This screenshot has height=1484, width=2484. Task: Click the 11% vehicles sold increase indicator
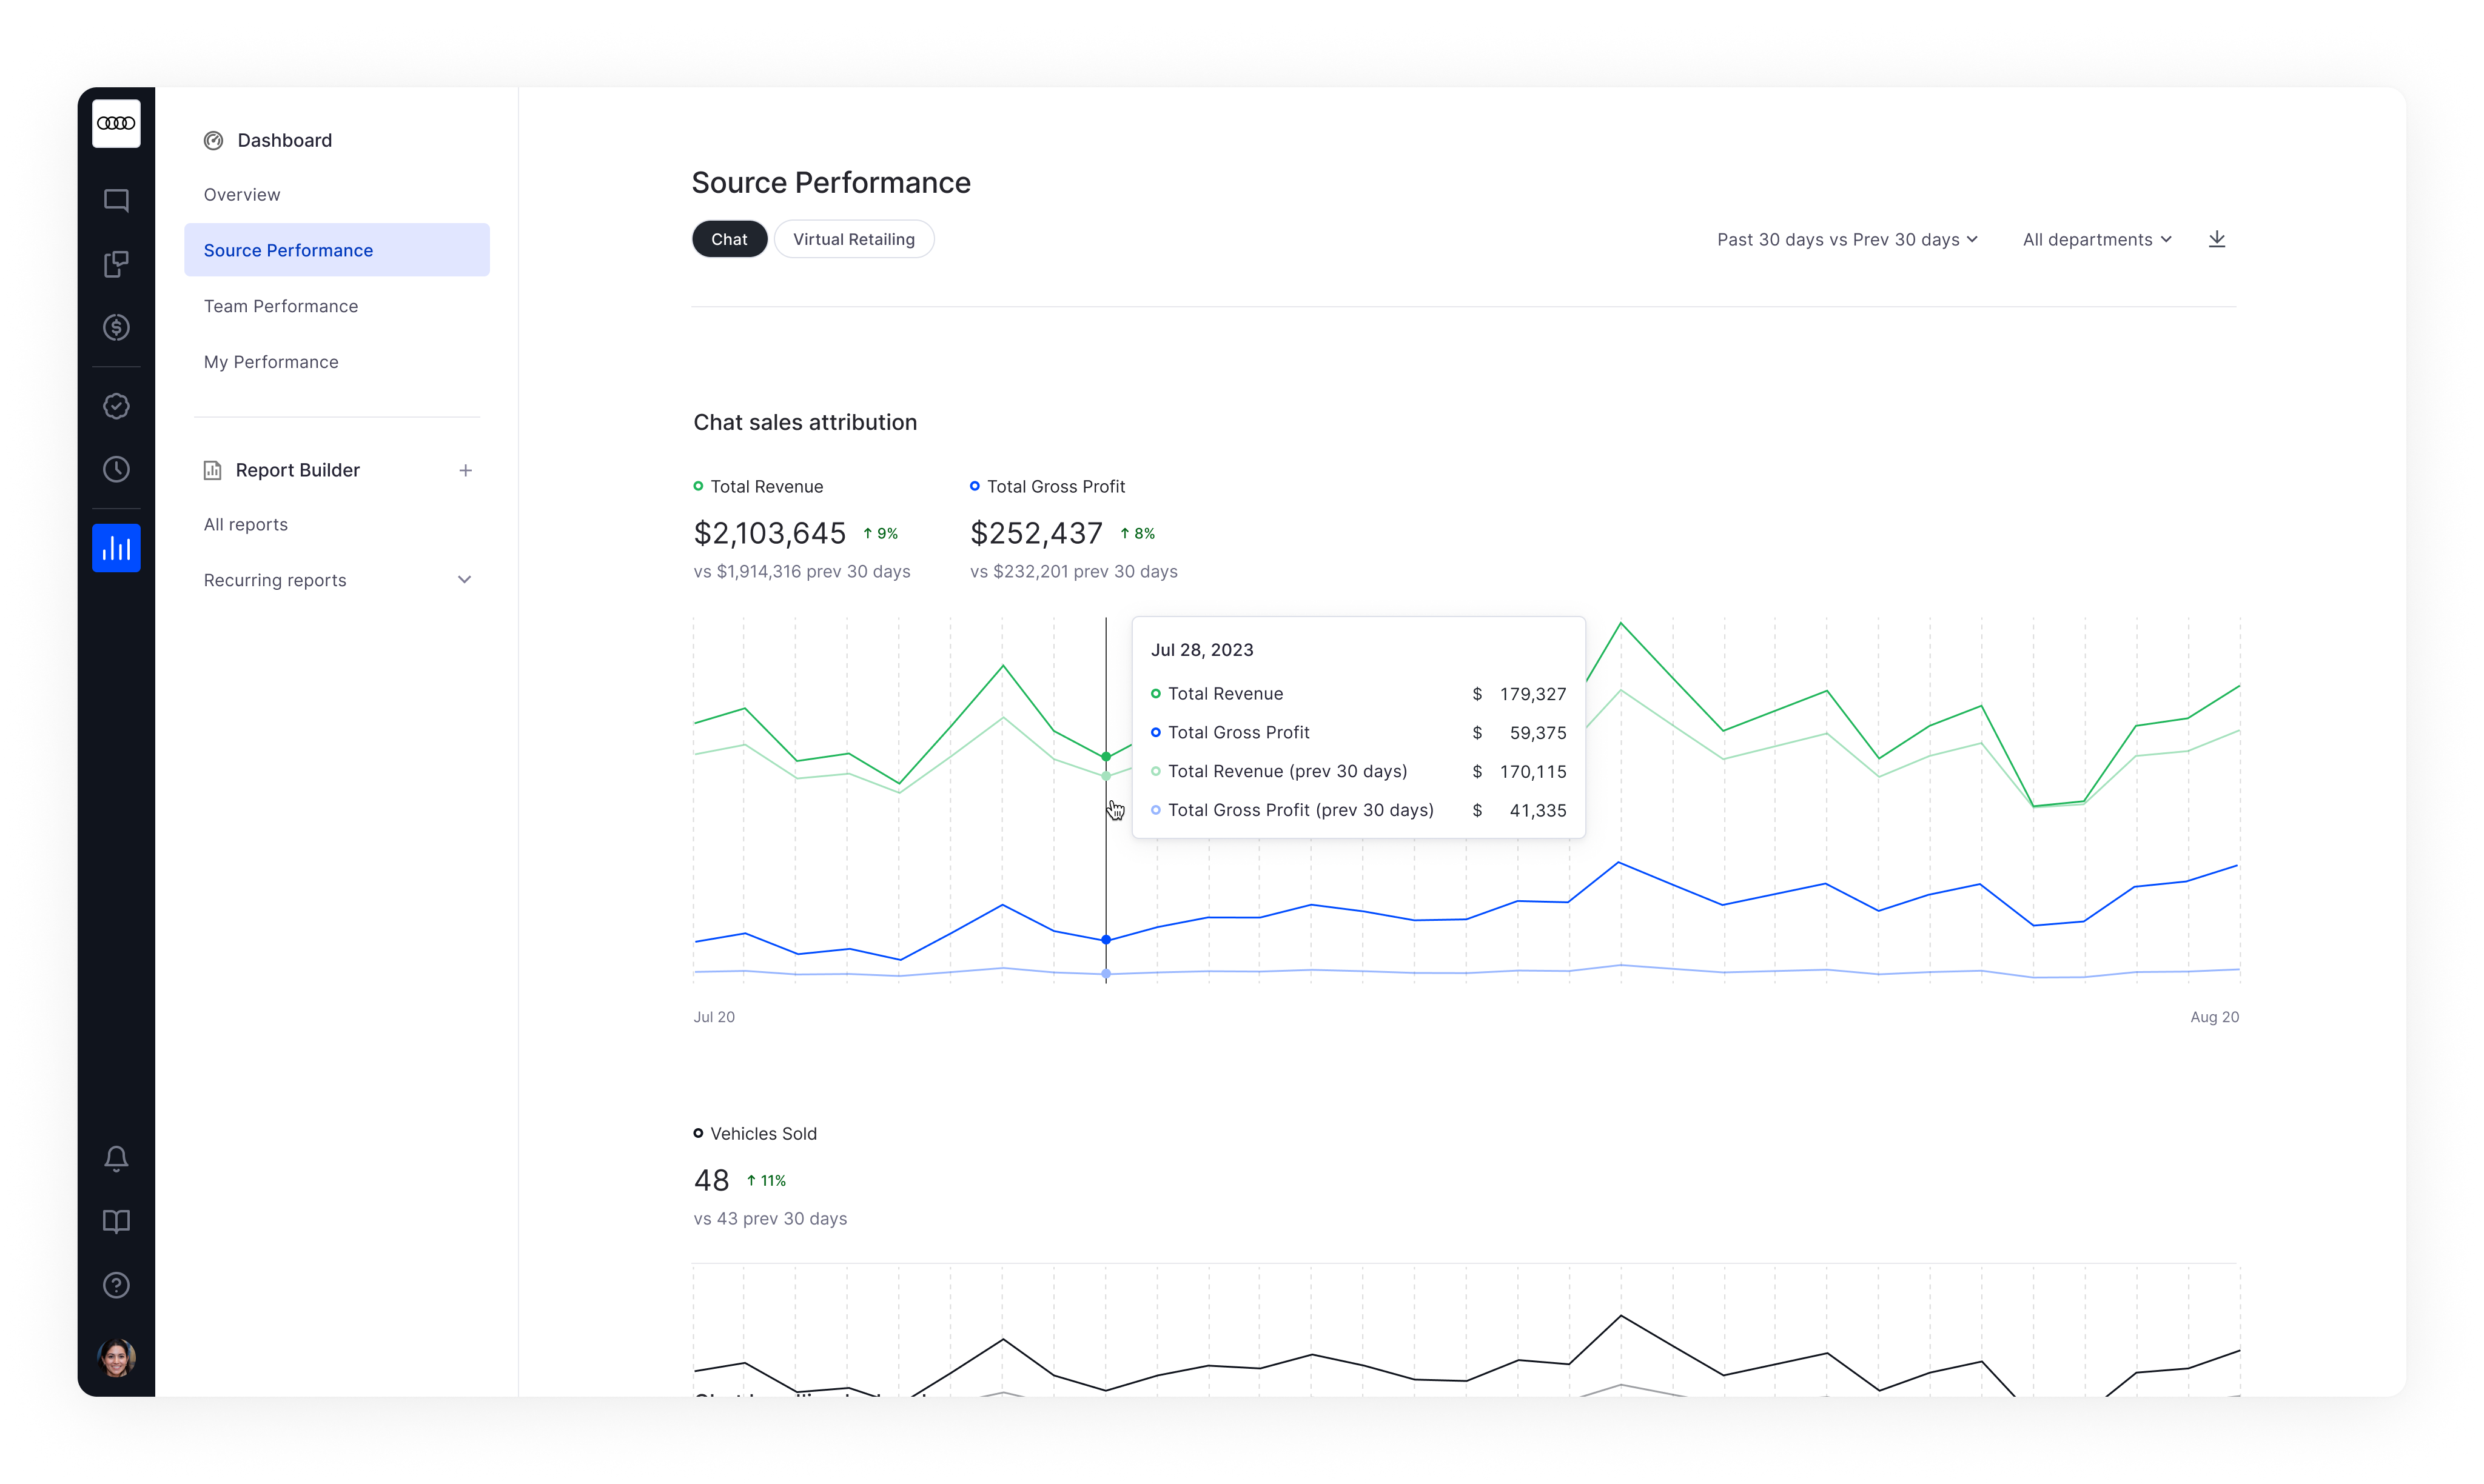(x=767, y=1181)
